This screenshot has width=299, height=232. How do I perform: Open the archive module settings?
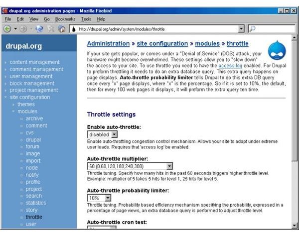(34, 118)
